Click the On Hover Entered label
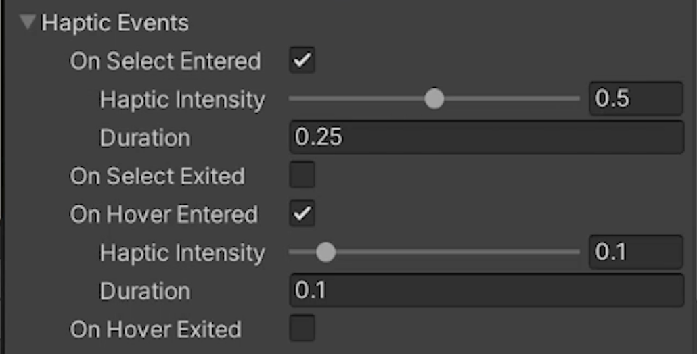Screen dimensions: 697x354 tap(164, 215)
